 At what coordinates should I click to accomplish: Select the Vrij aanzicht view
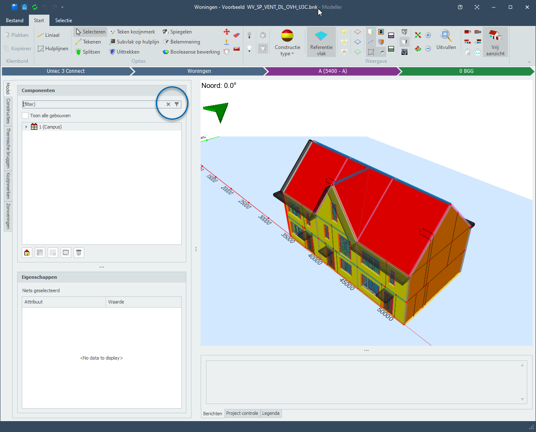click(x=495, y=42)
